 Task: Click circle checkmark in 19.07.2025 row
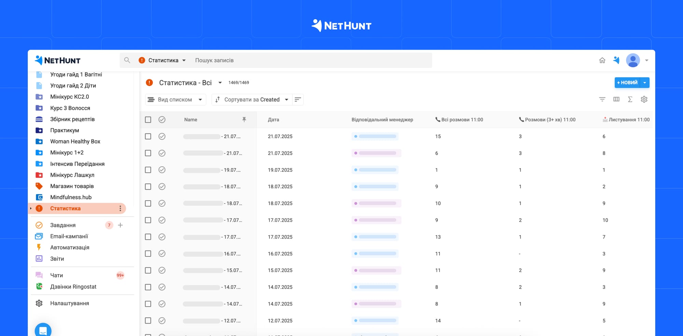pos(162,170)
